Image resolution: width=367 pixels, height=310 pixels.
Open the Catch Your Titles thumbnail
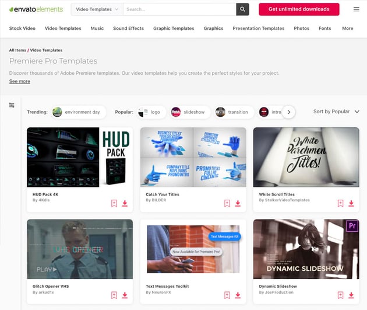tap(193, 157)
